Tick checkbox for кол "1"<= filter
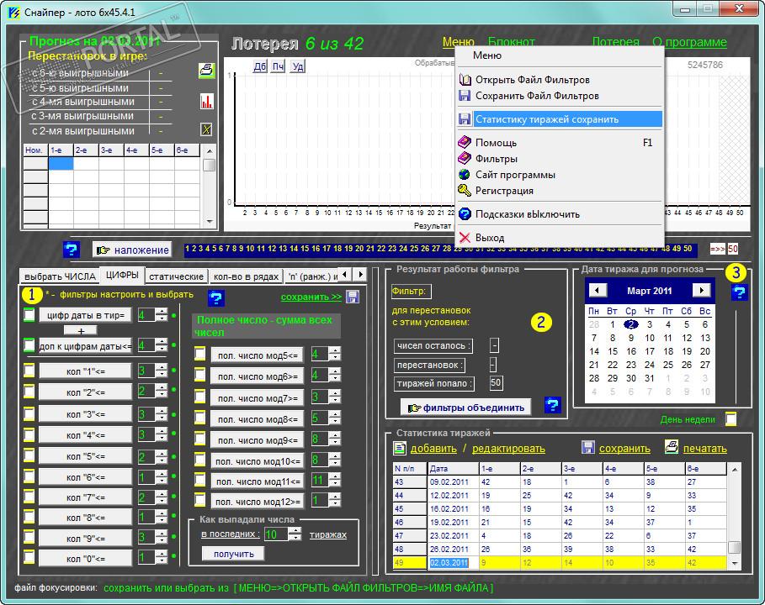Image resolution: width=765 pixels, height=605 pixels. 29,371
